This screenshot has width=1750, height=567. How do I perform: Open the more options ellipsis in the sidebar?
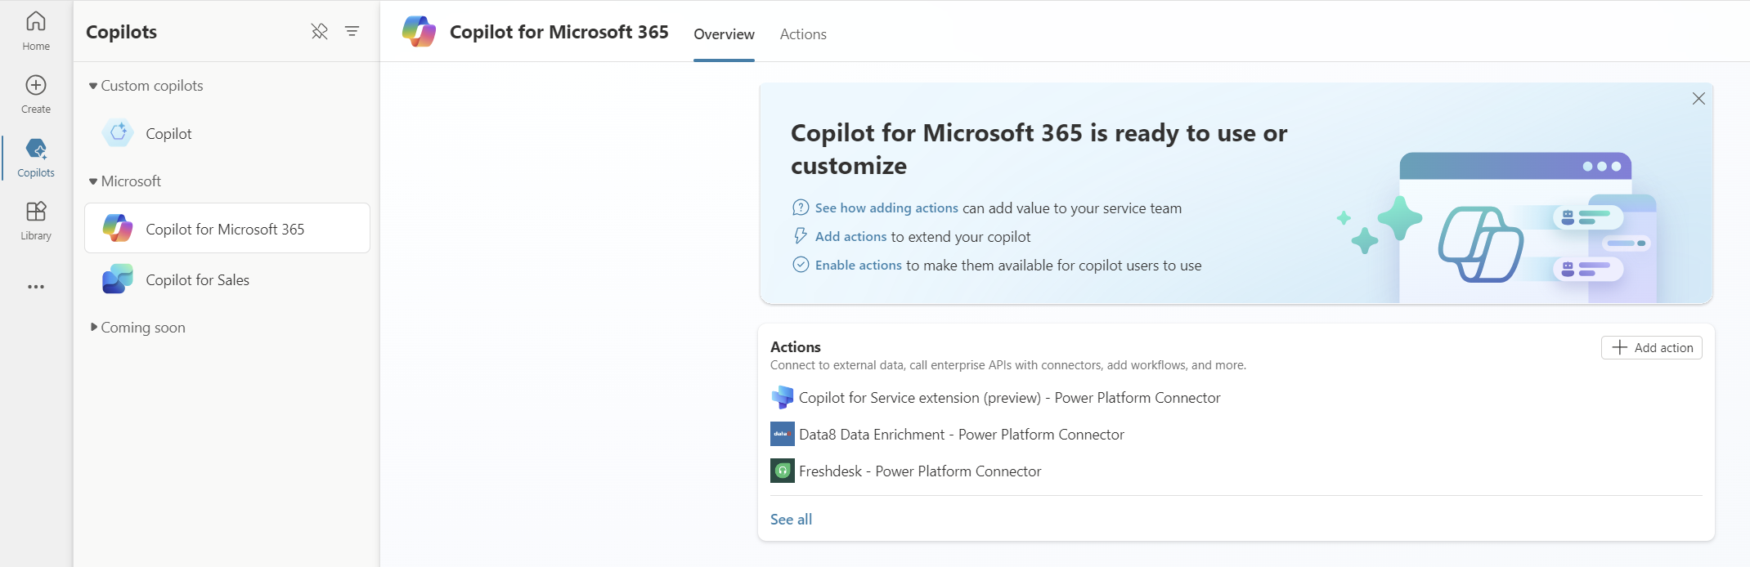point(36,287)
